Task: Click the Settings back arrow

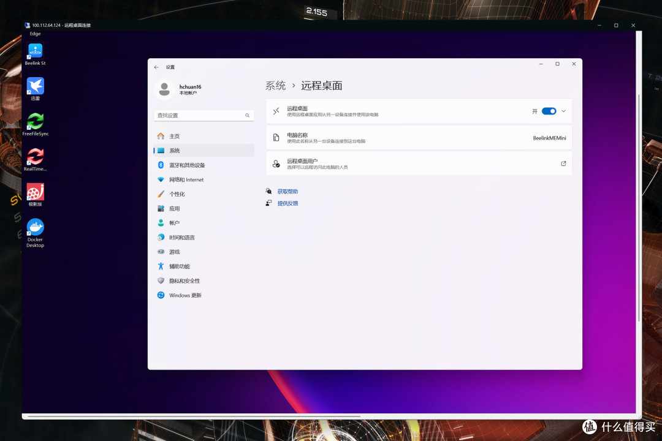Action: [x=157, y=67]
